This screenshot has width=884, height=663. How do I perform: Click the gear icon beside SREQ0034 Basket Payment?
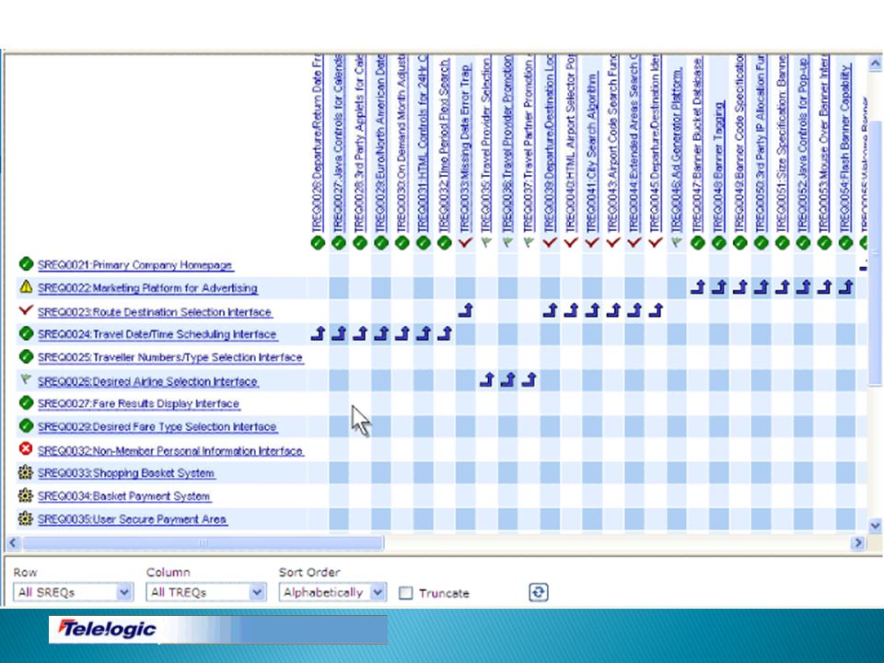[x=26, y=495]
